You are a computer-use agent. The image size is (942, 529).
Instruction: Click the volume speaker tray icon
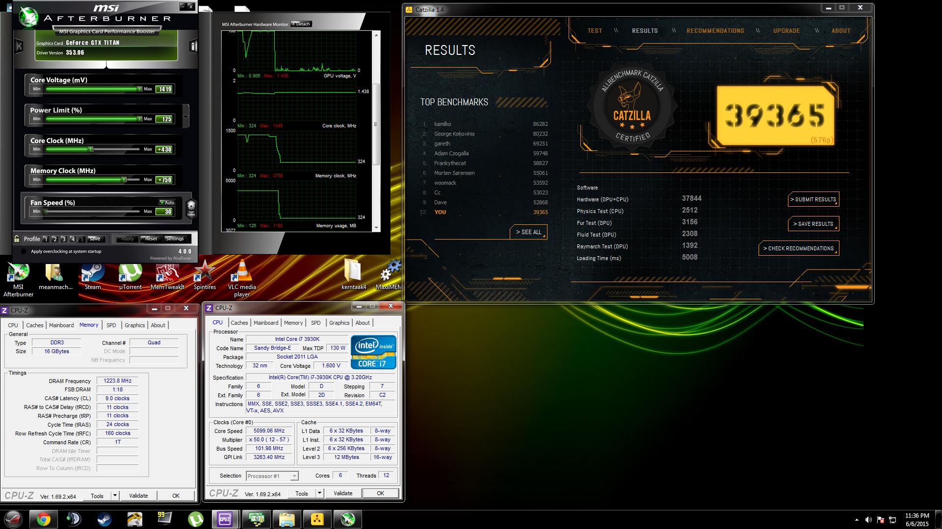868,520
